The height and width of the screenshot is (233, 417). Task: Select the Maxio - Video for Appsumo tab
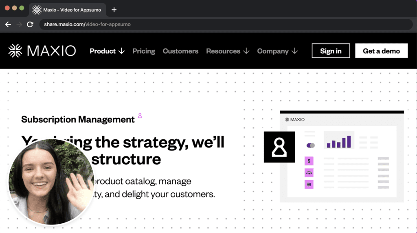(x=67, y=10)
